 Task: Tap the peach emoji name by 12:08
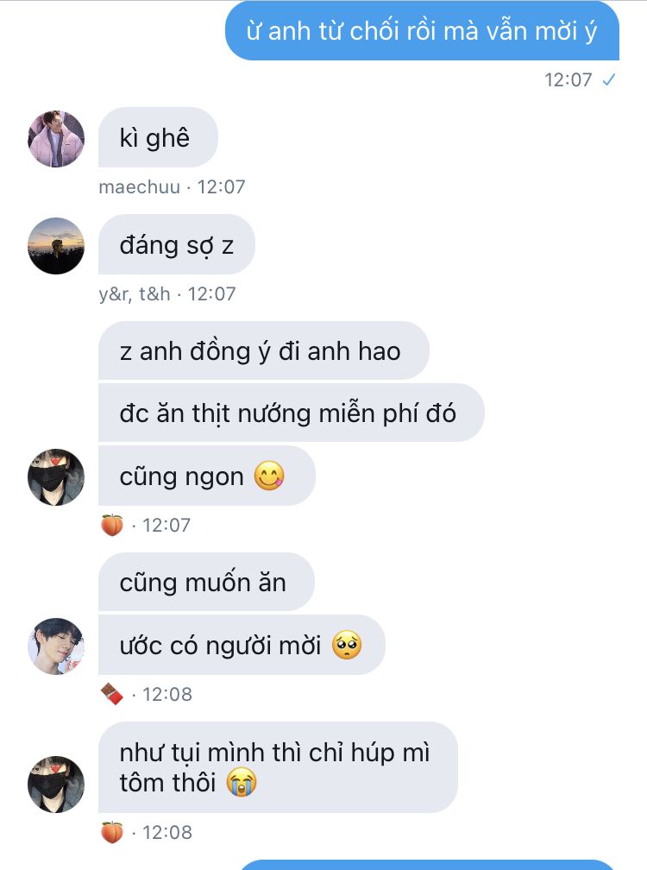112,832
